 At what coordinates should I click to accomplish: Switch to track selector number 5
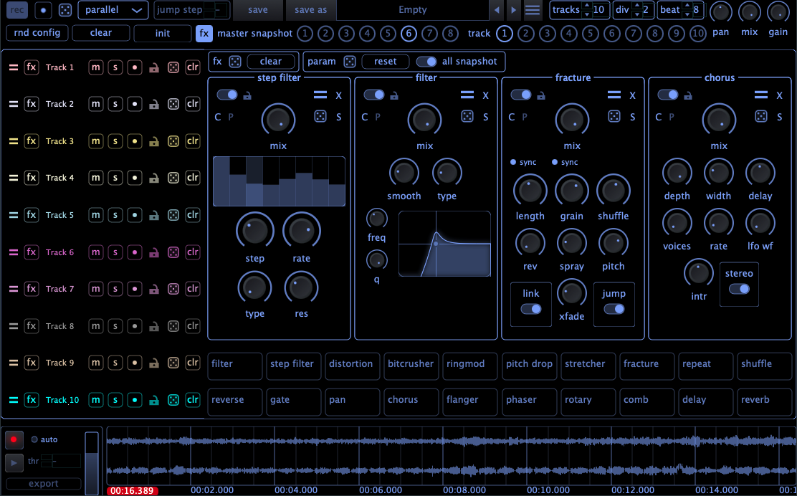click(x=590, y=34)
